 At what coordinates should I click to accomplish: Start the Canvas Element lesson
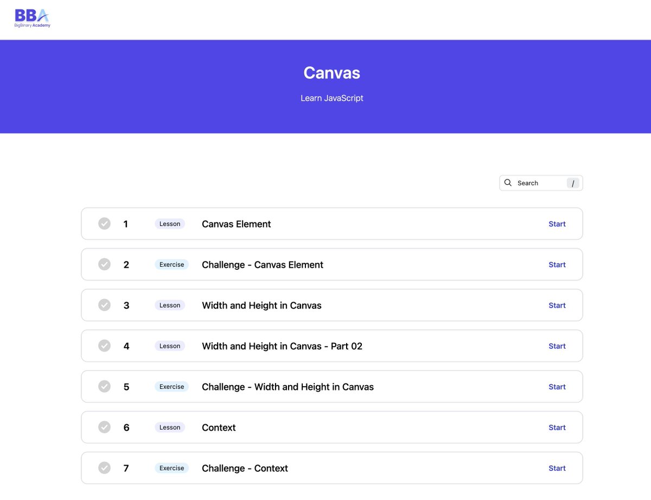(557, 224)
